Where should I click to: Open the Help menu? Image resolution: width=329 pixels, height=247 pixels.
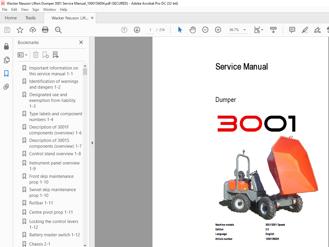(63, 10)
